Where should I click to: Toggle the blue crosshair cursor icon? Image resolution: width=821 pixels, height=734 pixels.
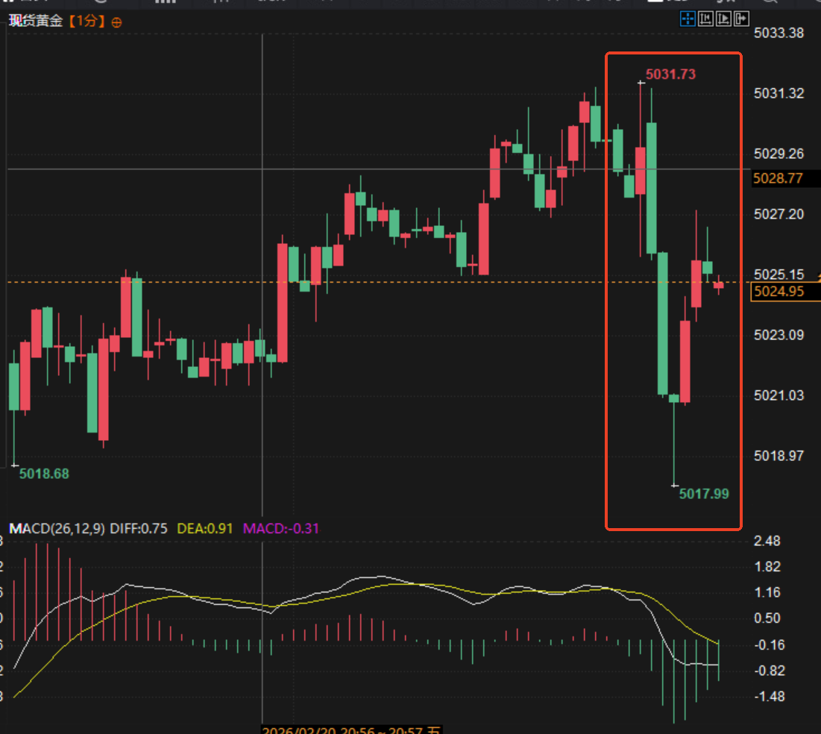tap(688, 19)
